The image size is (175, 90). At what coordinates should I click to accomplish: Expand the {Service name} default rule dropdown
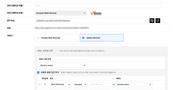point(63,65)
